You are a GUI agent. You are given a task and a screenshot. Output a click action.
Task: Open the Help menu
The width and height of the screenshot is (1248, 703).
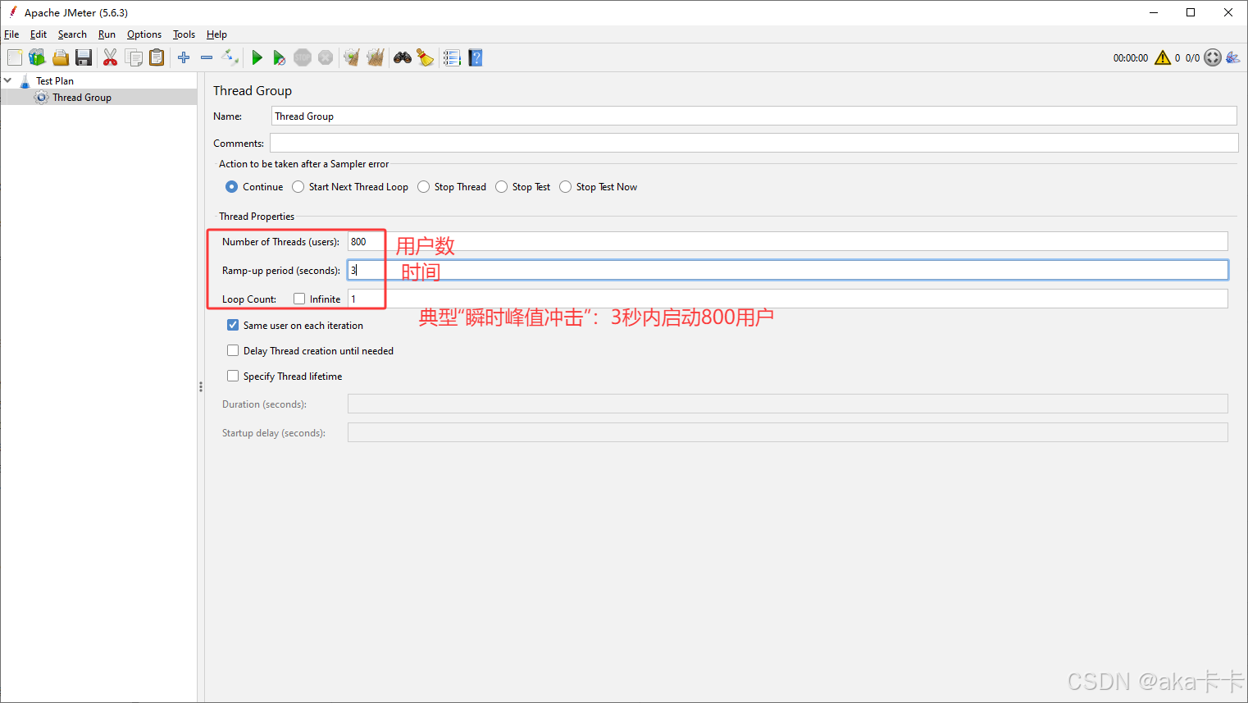(x=216, y=34)
